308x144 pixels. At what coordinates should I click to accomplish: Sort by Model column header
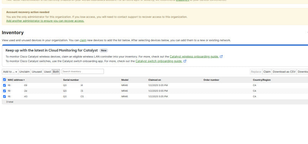(x=125, y=80)
